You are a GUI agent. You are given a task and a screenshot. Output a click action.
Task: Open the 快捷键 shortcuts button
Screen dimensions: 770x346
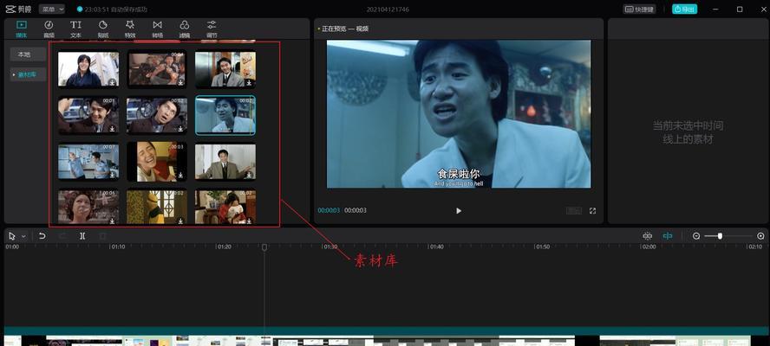pos(639,9)
